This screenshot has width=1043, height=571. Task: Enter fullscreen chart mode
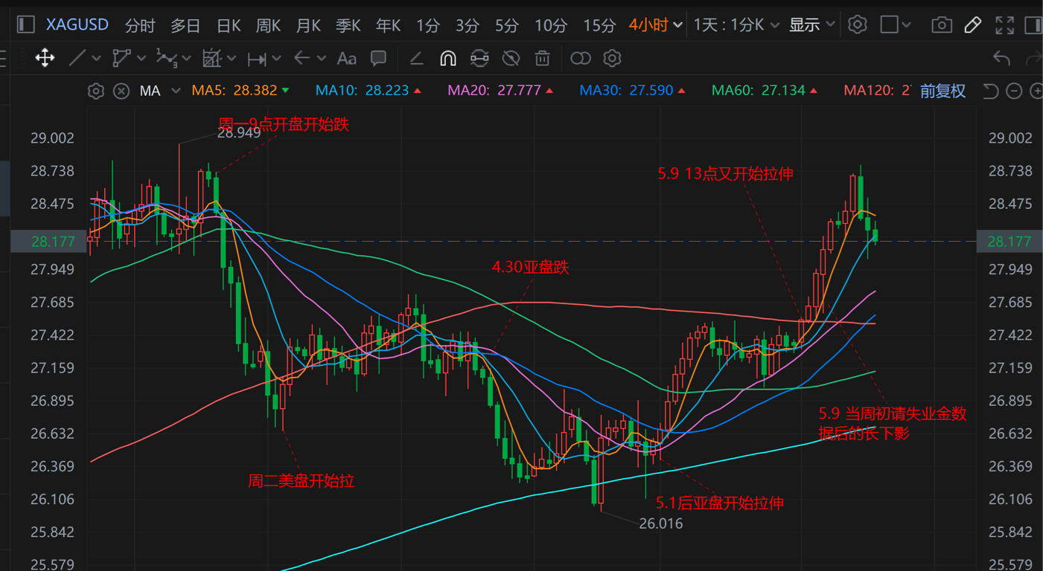pos(1004,25)
